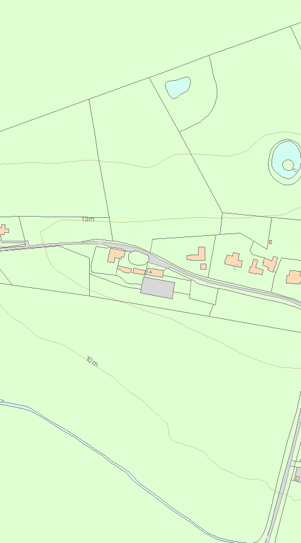
Task: Click the 10m contour label
Action: pyautogui.click(x=92, y=361)
